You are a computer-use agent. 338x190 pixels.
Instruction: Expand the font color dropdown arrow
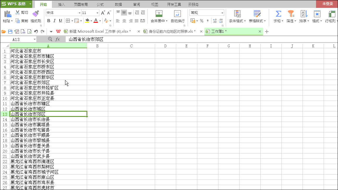[100, 21]
